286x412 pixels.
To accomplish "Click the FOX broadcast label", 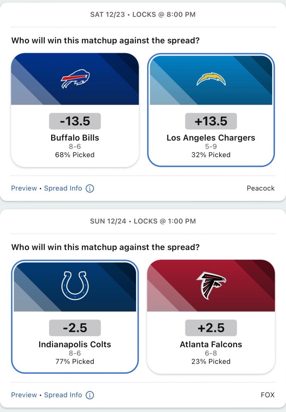I will [267, 395].
